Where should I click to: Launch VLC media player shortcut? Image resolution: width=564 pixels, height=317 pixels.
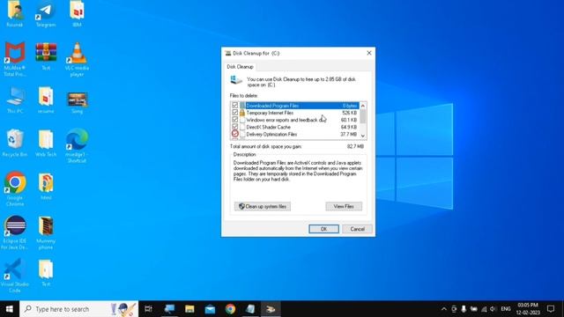(x=77, y=59)
